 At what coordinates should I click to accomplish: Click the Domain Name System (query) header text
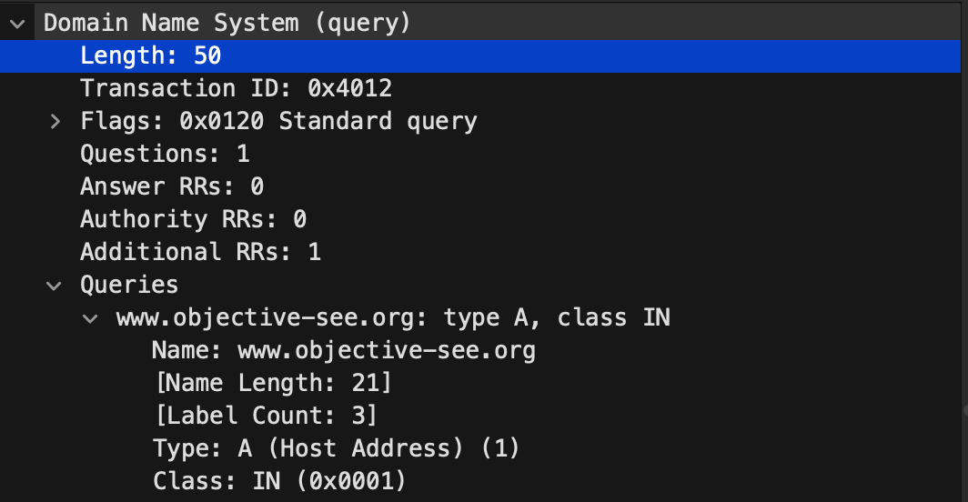coord(227,24)
